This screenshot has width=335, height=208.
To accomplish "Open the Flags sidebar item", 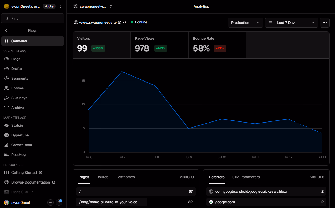I will [x=33, y=59].
